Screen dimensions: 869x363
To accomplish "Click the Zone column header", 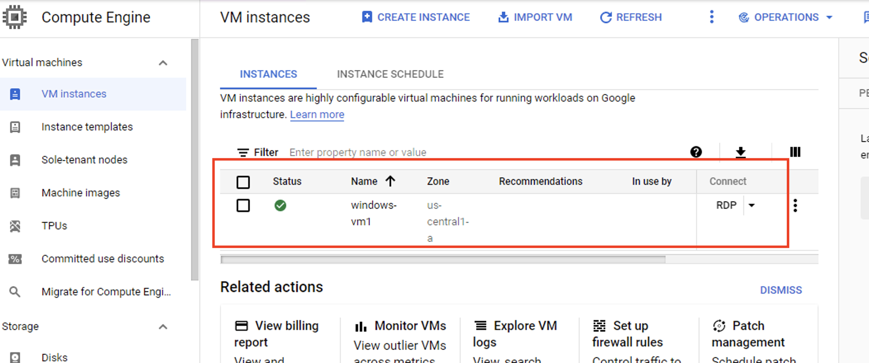I will coord(438,181).
